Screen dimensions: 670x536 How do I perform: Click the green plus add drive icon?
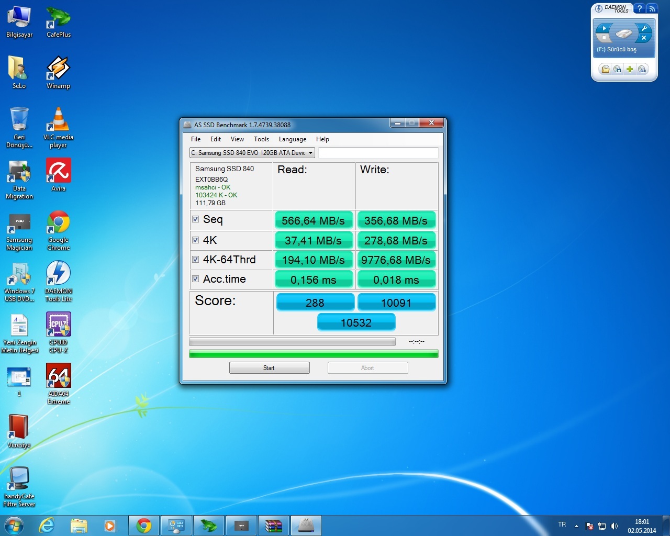pyautogui.click(x=630, y=69)
